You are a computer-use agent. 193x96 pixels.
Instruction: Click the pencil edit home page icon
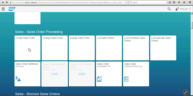click(x=185, y=92)
